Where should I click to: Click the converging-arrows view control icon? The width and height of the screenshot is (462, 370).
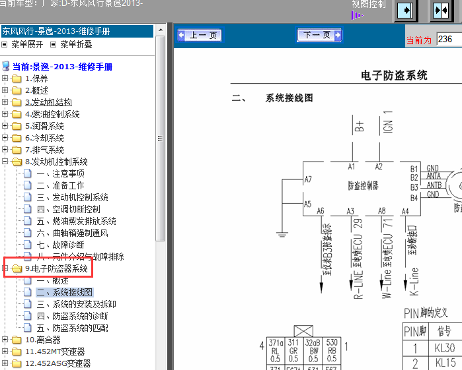441,11
